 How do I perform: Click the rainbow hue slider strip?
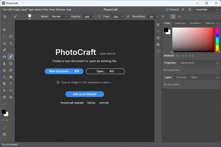coord(217,40)
